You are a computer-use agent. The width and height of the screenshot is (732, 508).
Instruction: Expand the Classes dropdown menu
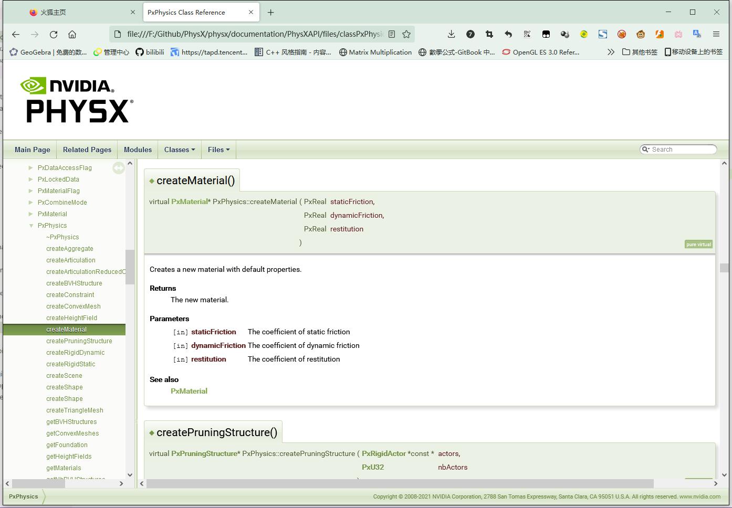pos(180,150)
